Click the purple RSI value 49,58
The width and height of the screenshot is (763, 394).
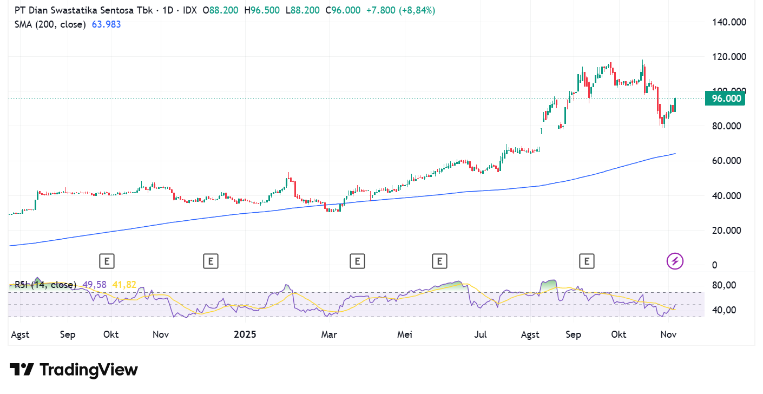[x=95, y=285]
